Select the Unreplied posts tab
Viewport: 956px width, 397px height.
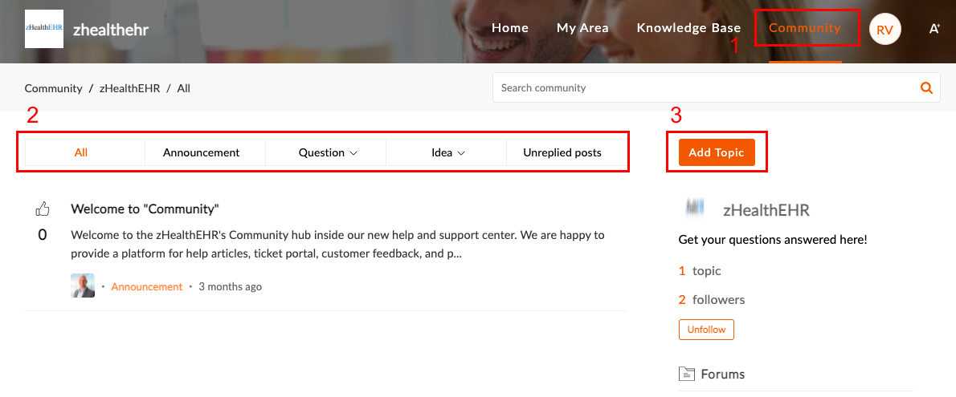(562, 153)
